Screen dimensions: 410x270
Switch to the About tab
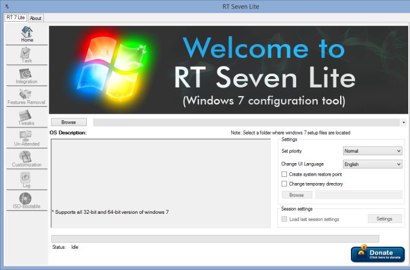point(36,18)
